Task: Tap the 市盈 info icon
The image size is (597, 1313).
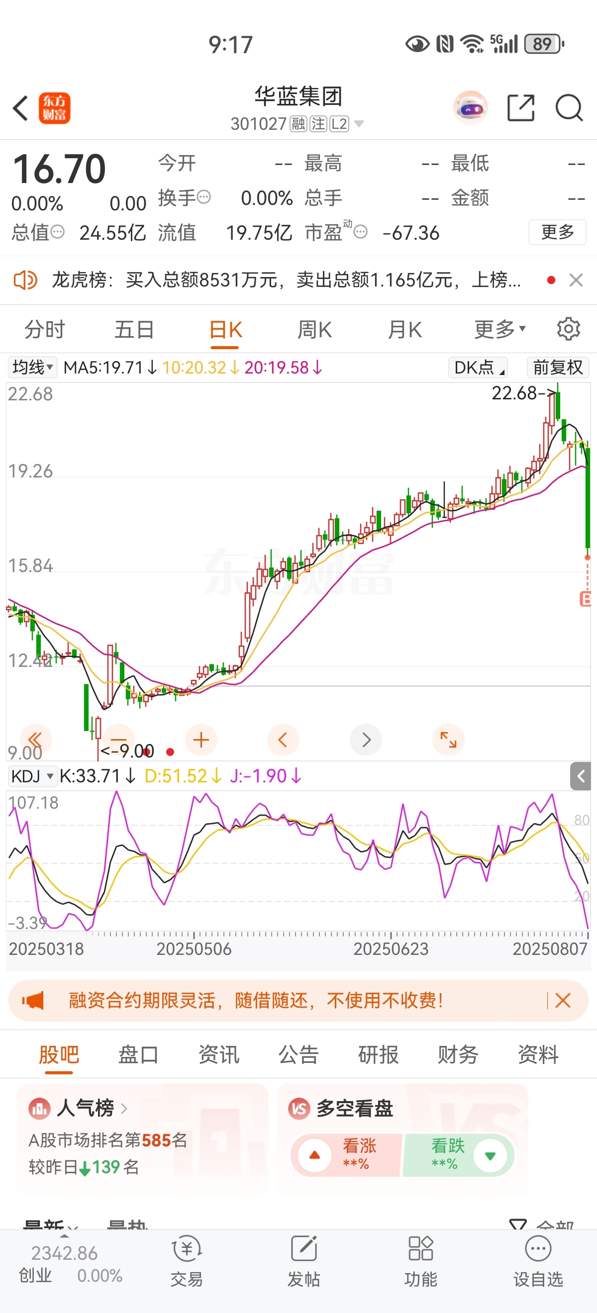Action: coord(361,232)
